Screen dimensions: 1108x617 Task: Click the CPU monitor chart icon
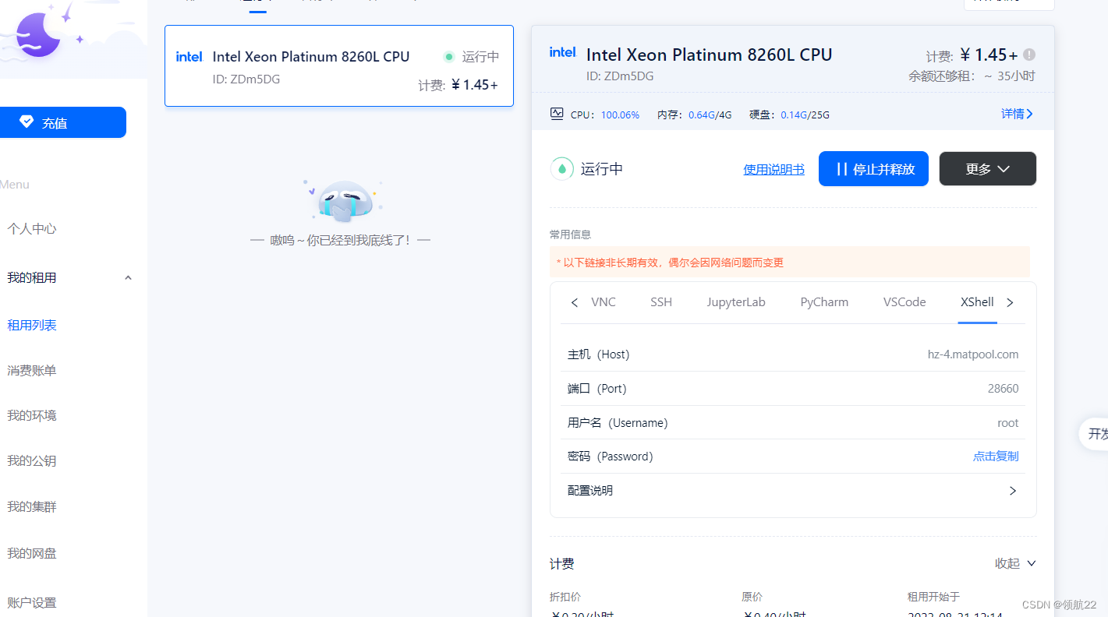557,114
